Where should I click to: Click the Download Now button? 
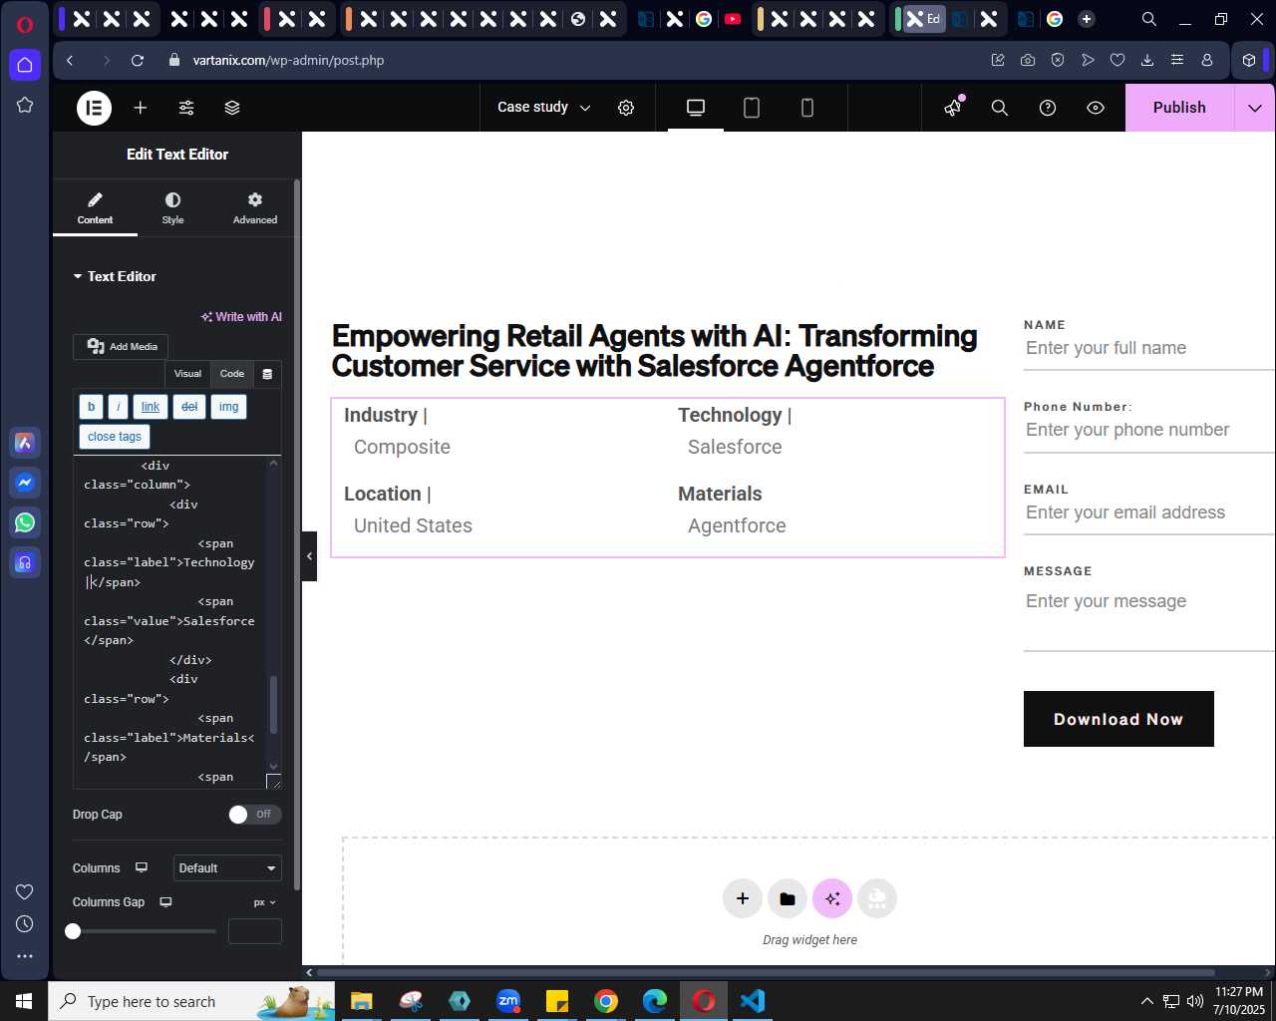tap(1118, 719)
